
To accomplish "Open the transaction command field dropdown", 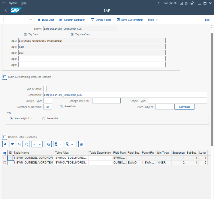I will [x=31, y=20].
